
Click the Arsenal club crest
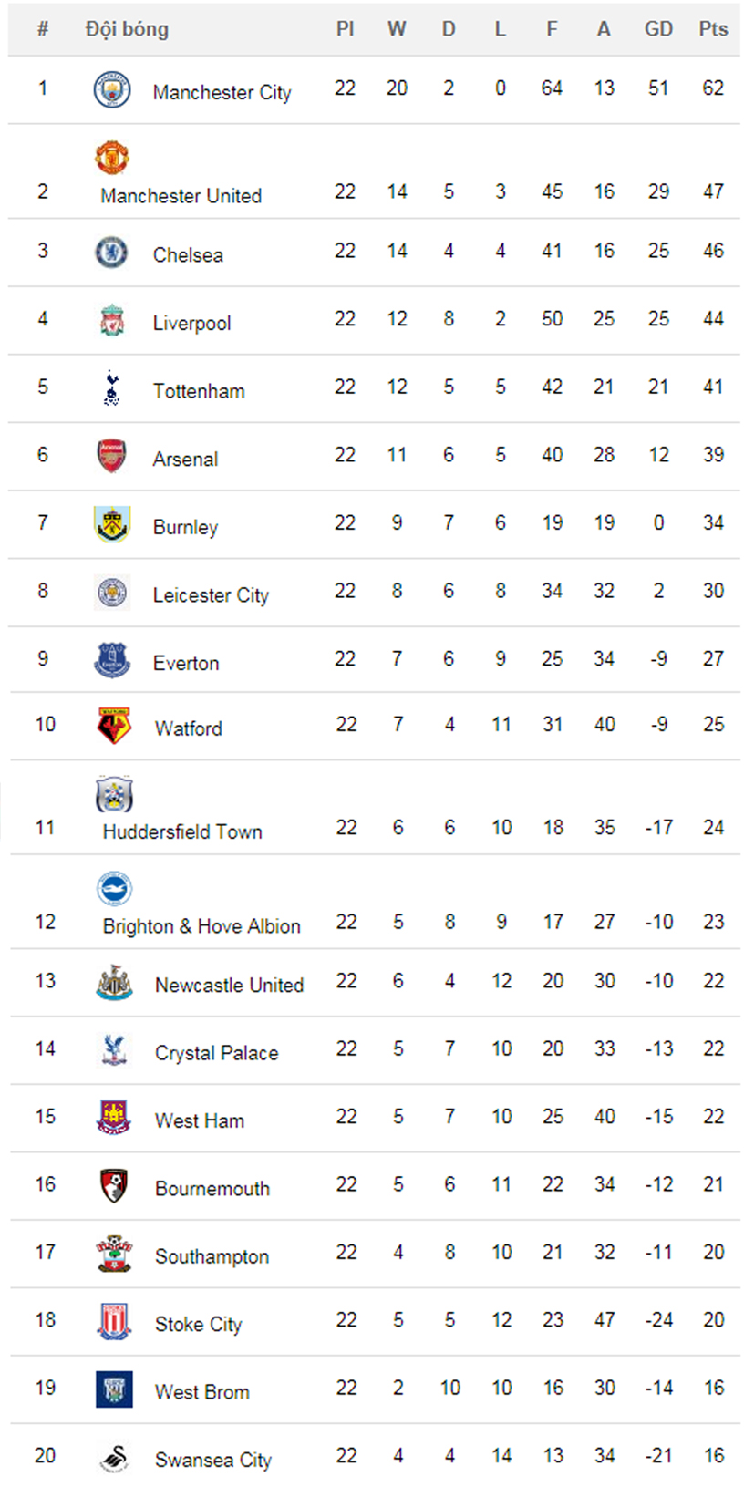[x=111, y=456]
